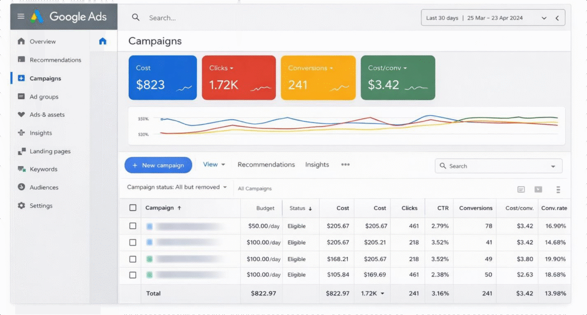The image size is (587, 315).
Task: Click the Overview home icon in sidebar
Action: (21, 41)
